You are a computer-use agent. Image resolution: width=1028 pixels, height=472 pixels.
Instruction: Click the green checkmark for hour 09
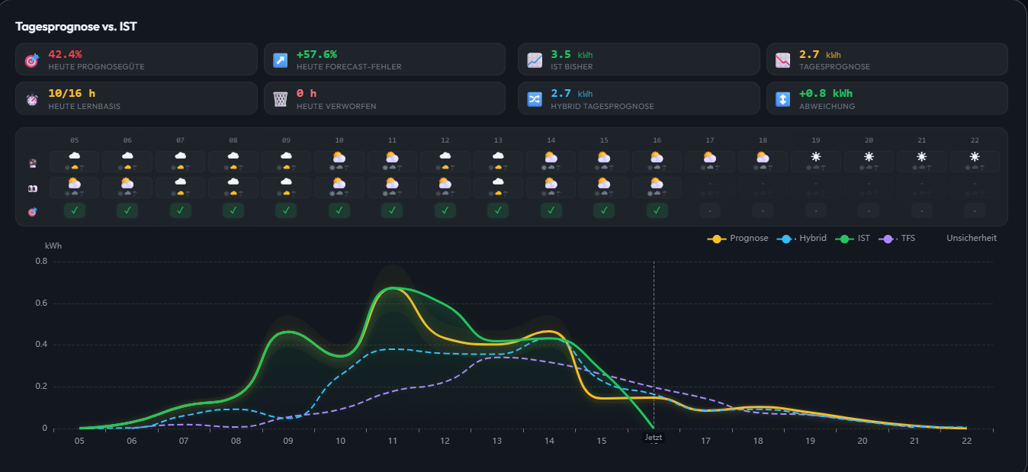(286, 210)
